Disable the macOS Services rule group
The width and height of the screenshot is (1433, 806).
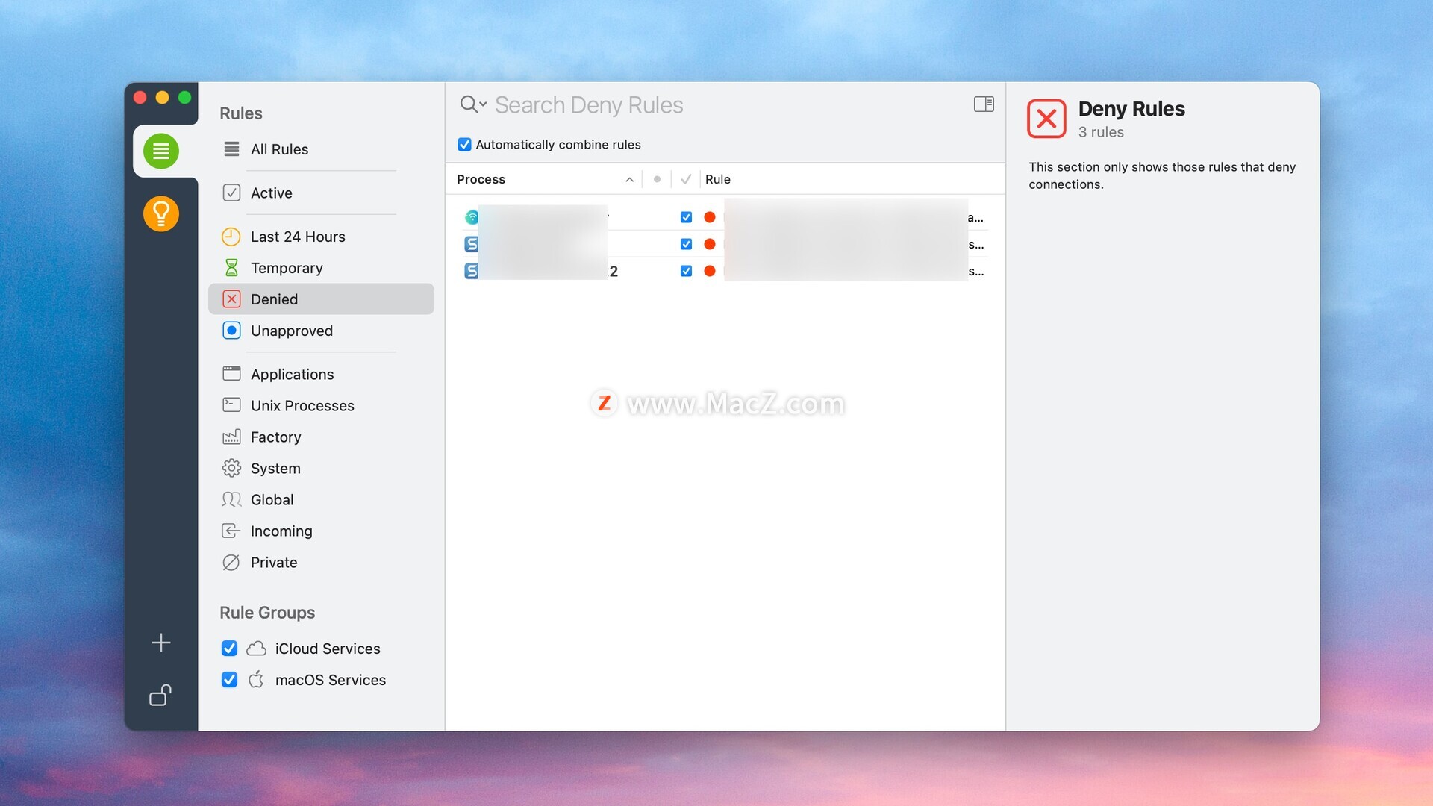pyautogui.click(x=229, y=680)
